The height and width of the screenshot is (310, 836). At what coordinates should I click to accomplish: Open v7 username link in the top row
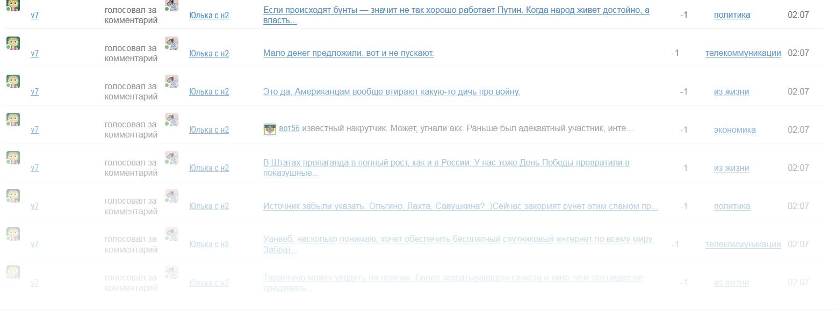(34, 15)
